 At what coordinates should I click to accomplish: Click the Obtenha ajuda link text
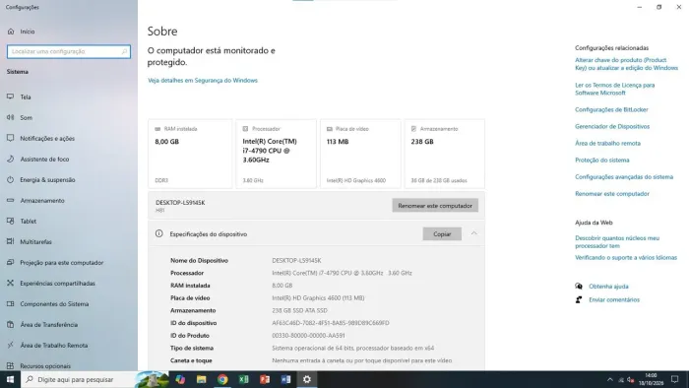[x=608, y=286]
